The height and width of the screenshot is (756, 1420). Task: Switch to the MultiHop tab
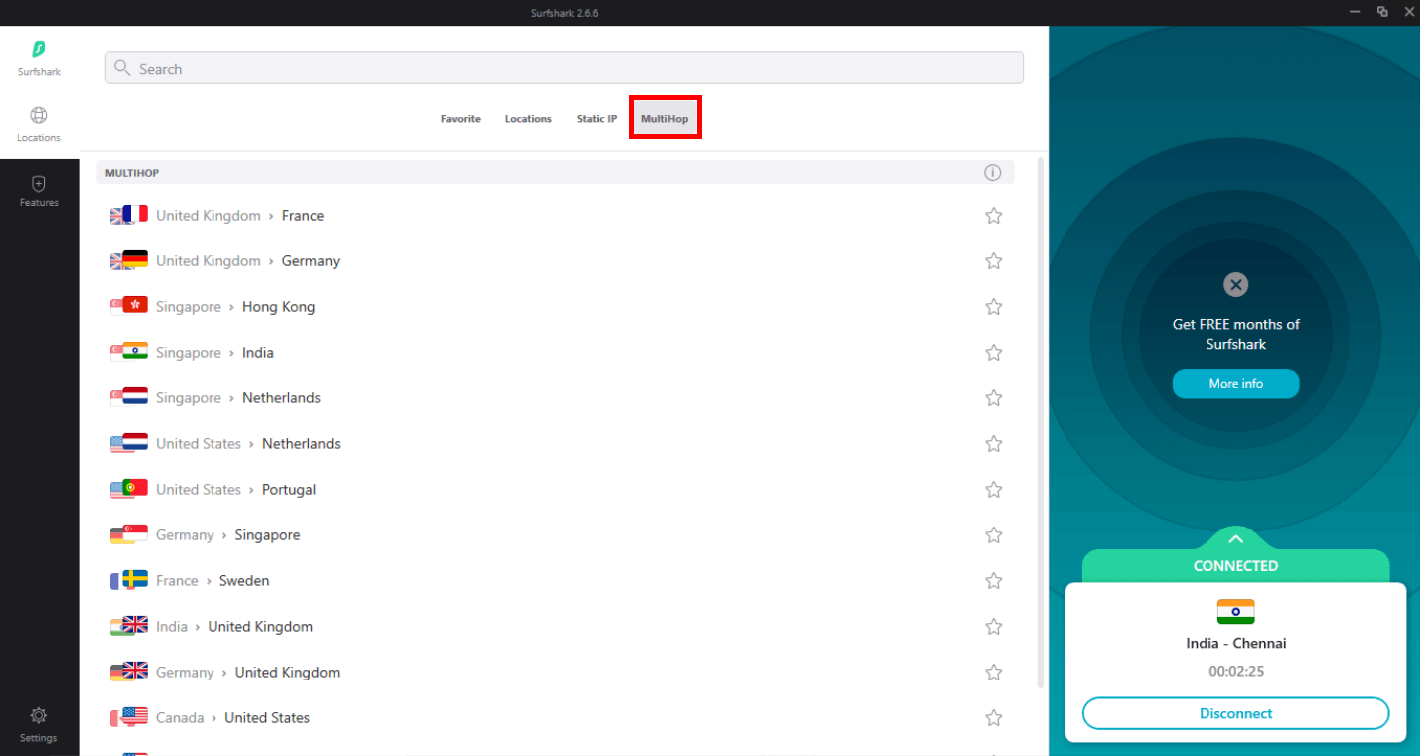click(x=664, y=119)
